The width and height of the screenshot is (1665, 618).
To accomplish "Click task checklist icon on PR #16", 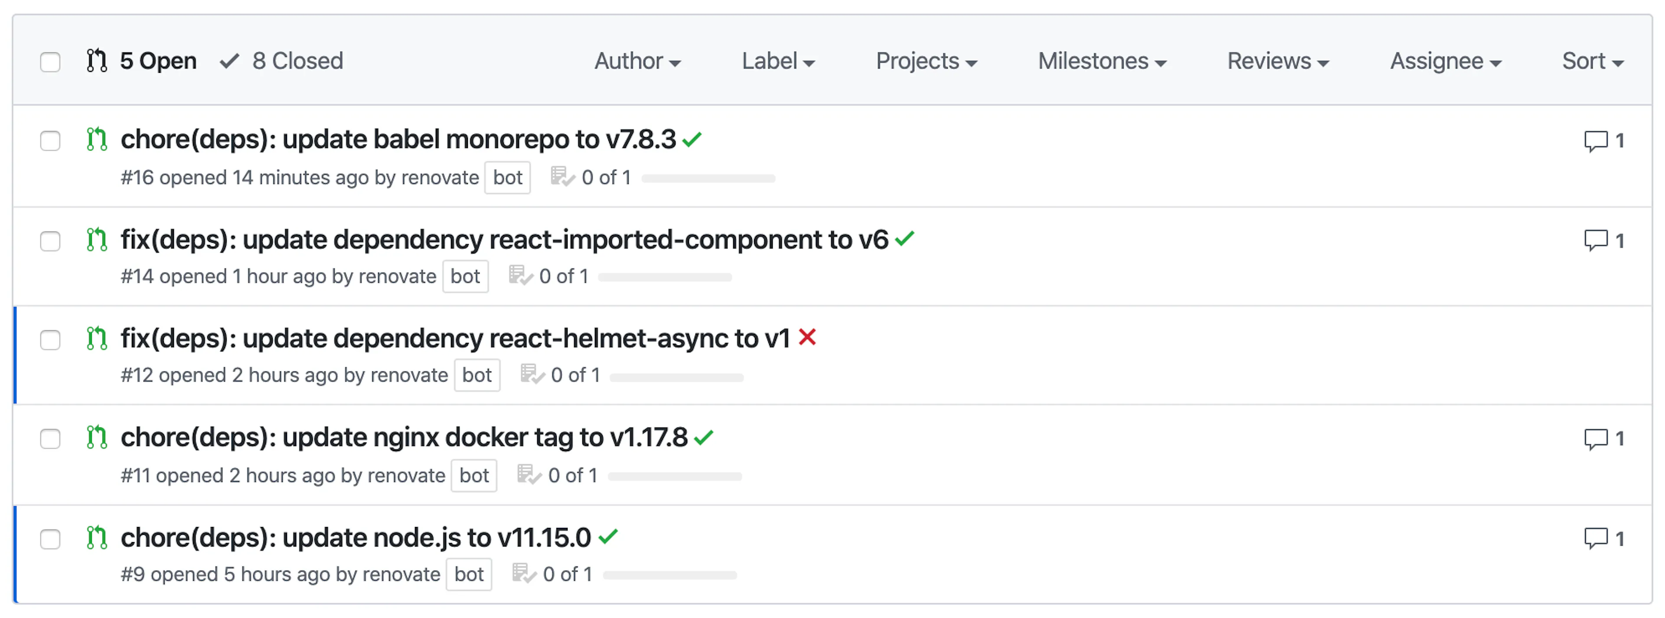I will 562,177.
